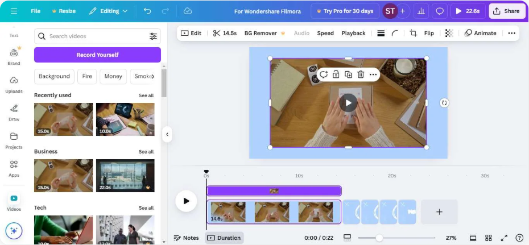
Task: Open the ST profile avatar
Action: coord(390,11)
